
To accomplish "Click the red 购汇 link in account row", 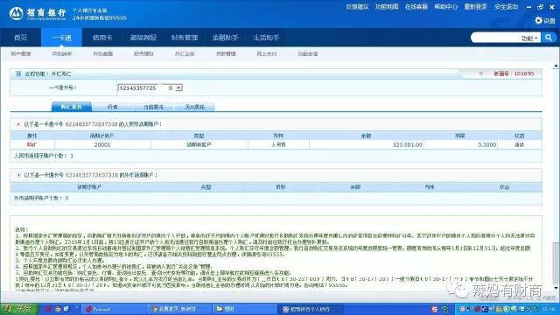I will pyautogui.click(x=31, y=144).
